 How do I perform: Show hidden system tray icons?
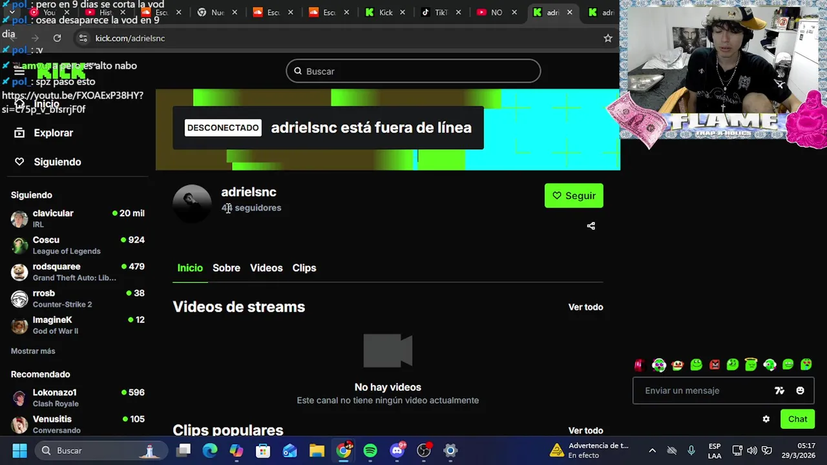click(652, 450)
